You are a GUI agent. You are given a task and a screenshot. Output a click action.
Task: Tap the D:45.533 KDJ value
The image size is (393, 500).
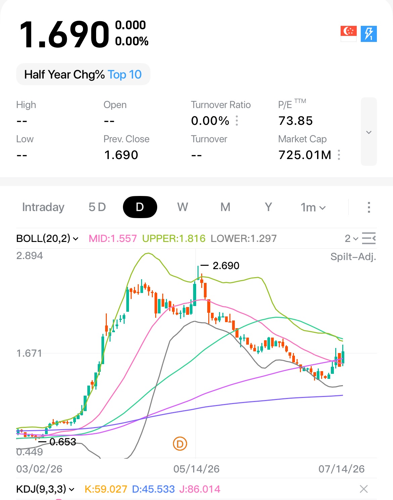coord(154,489)
